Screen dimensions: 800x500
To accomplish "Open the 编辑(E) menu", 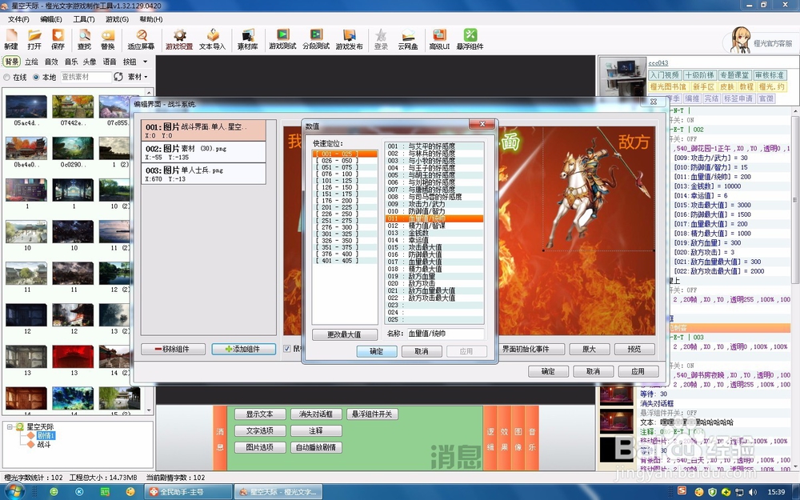I will [x=51, y=19].
